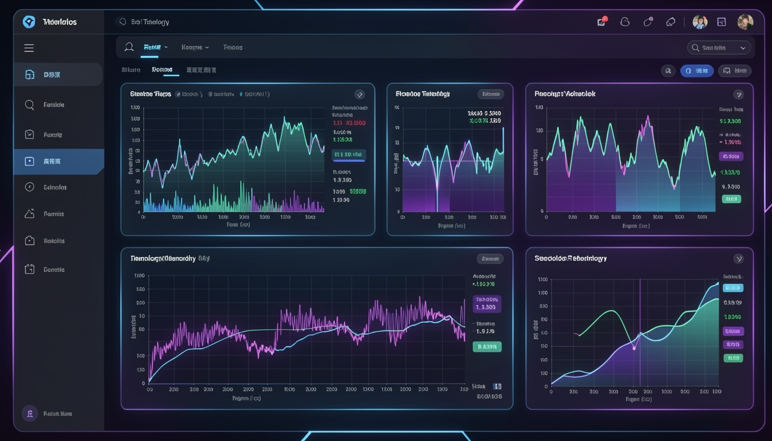This screenshot has width=772, height=441.
Task: Switch to the first sub-tab 'Riiane'
Action: [131, 70]
